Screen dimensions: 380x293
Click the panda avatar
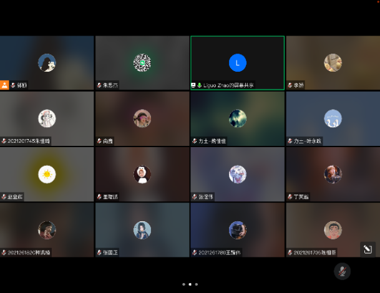[x=142, y=174]
